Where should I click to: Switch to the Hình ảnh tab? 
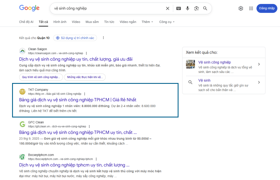tap(60, 22)
